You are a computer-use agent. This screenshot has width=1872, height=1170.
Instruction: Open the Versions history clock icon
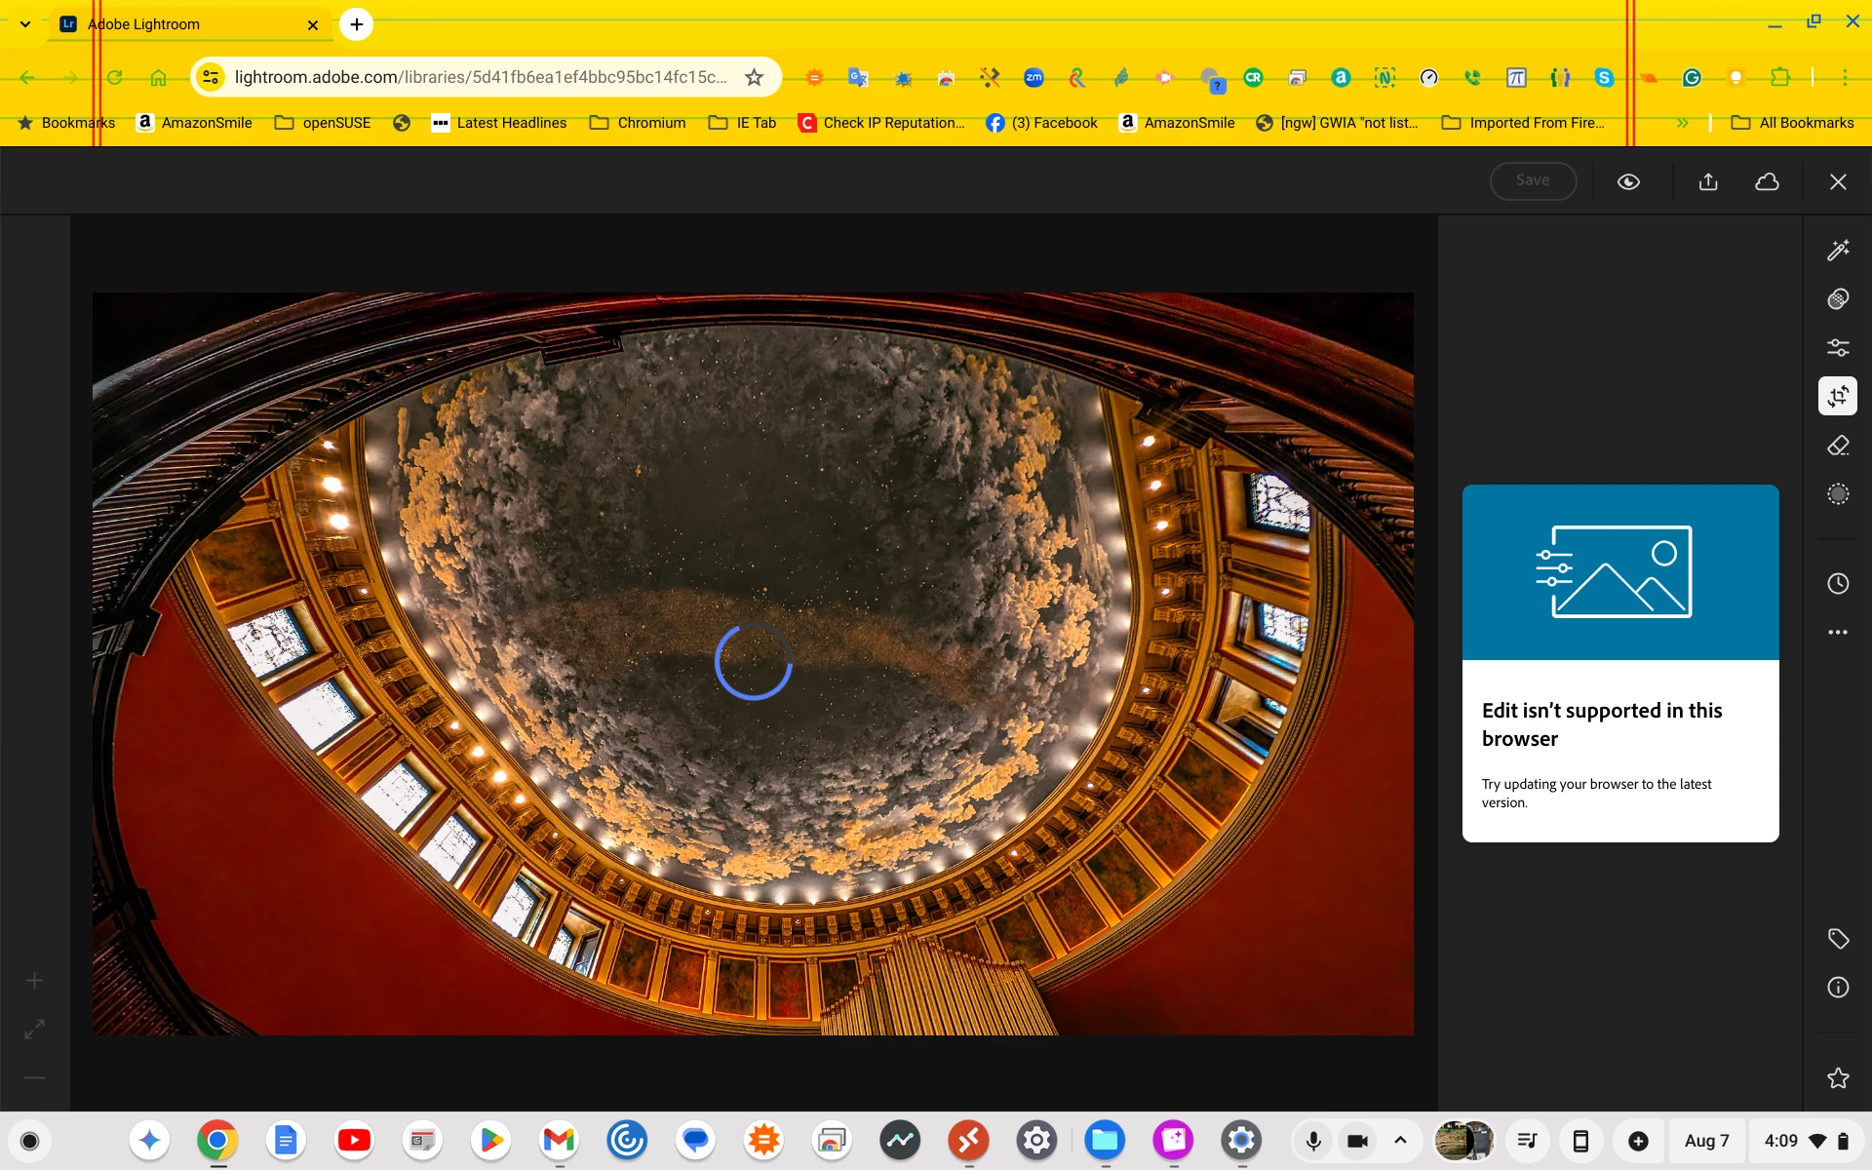click(x=1838, y=584)
